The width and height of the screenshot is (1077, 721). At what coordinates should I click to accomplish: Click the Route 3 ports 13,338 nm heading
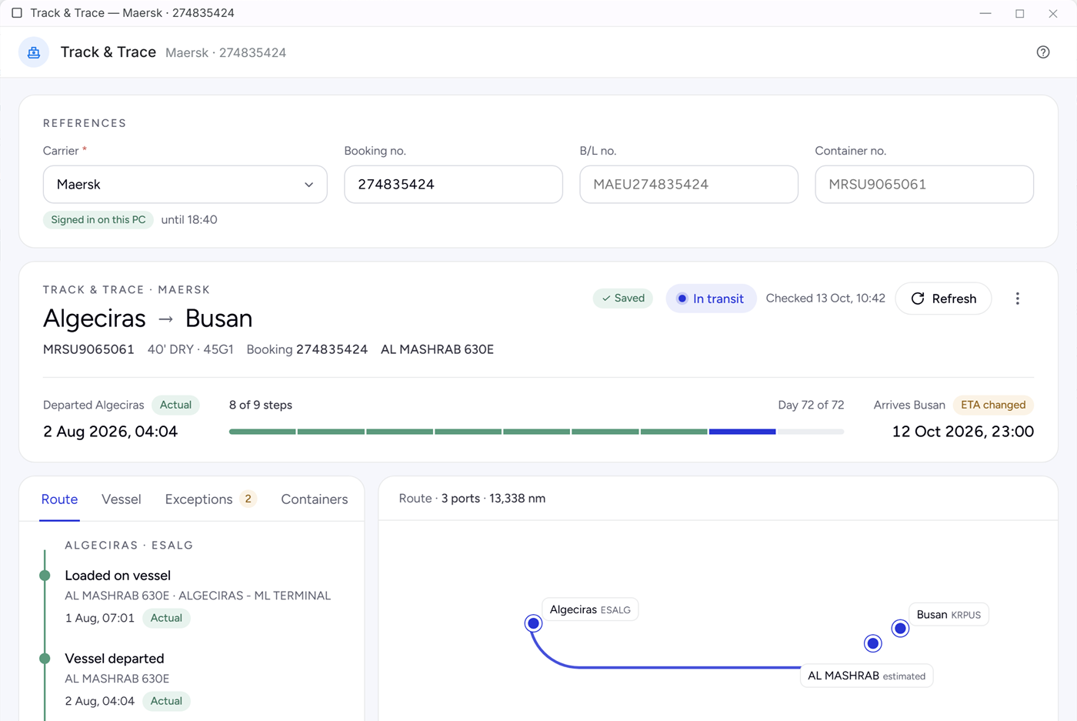point(472,499)
